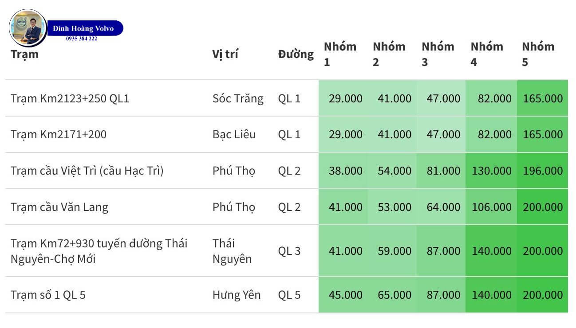The width and height of the screenshot is (576, 328).
Task: Click the 196.000 green price cell
Action: point(542,171)
